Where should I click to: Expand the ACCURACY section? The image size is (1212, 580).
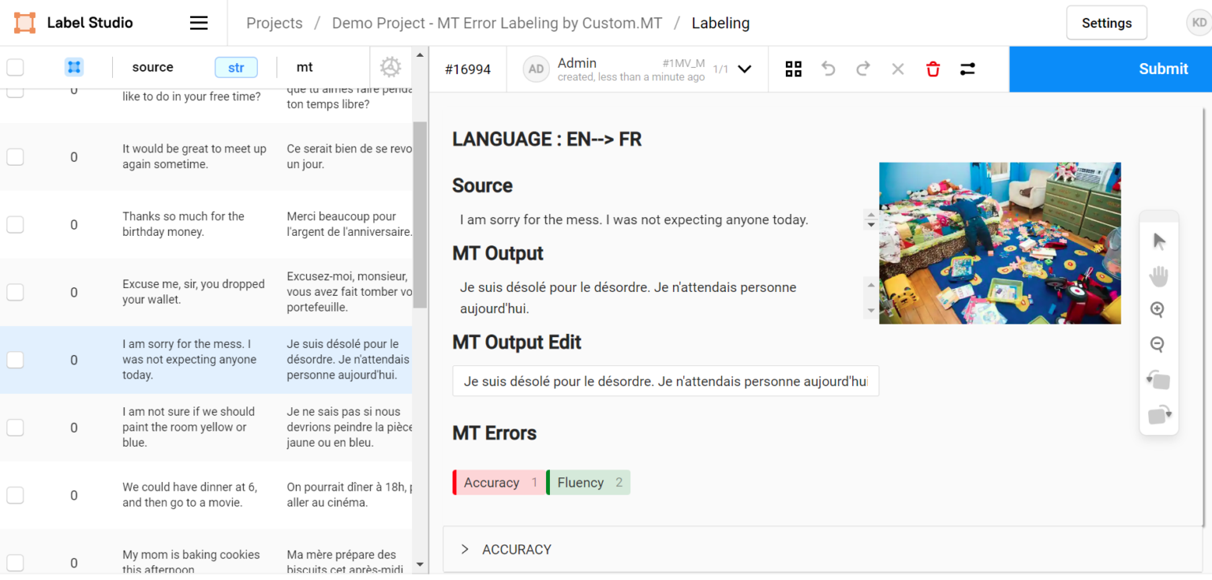pos(465,549)
